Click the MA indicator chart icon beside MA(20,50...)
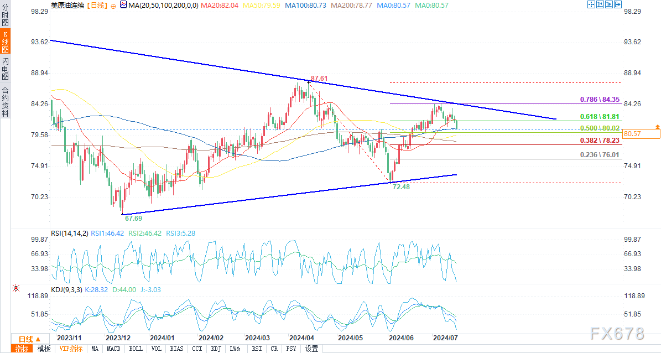Screen dimensions: 661x353 click(123, 5)
